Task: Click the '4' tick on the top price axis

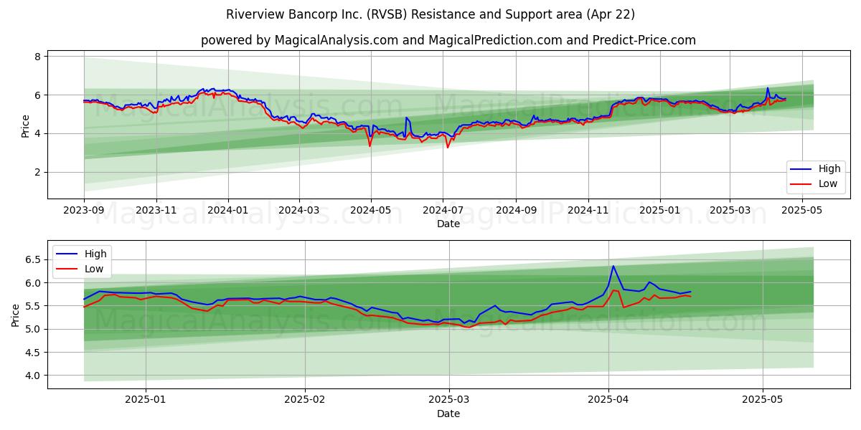Action: pyautogui.click(x=39, y=133)
